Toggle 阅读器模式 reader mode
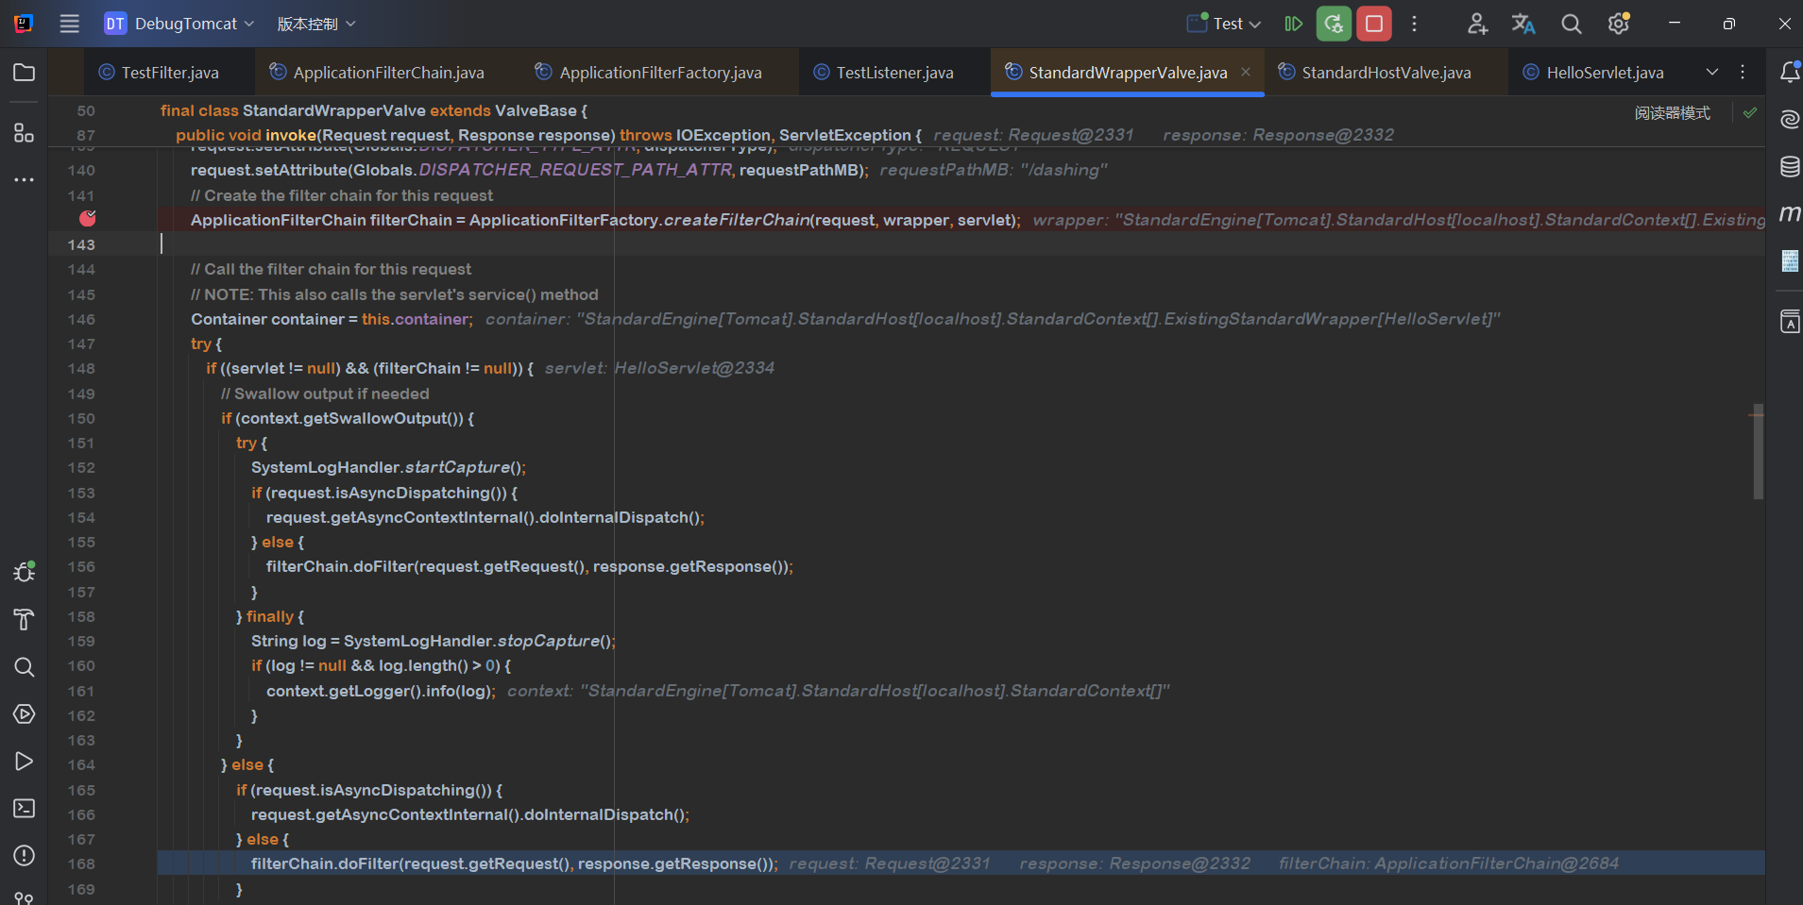 pyautogui.click(x=1672, y=113)
